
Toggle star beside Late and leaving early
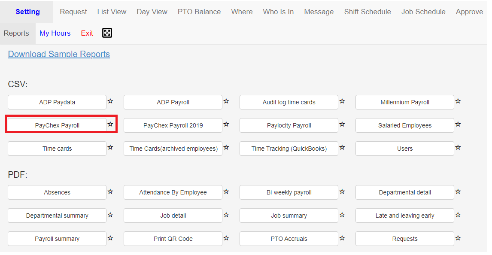458,215
